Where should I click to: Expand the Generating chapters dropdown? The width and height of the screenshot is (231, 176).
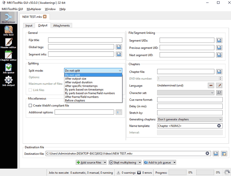pyautogui.click(x=190, y=119)
